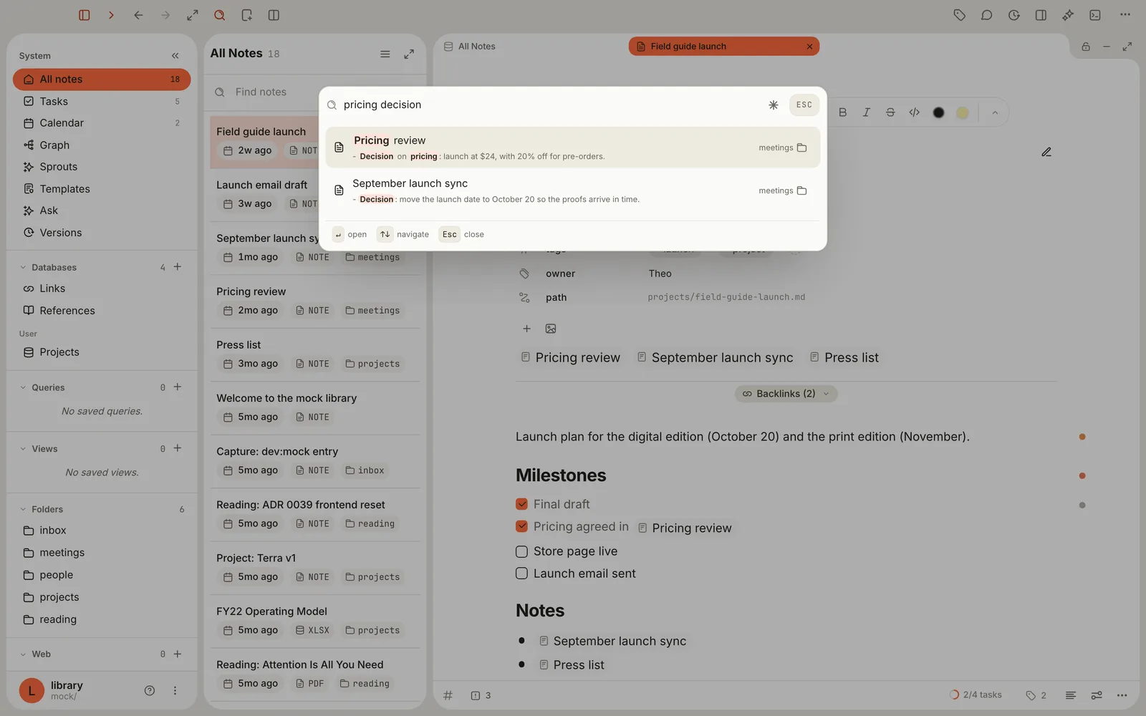This screenshot has height=716, width=1146.
Task: Open the outline lines icon in status bar
Action: coord(1071,695)
